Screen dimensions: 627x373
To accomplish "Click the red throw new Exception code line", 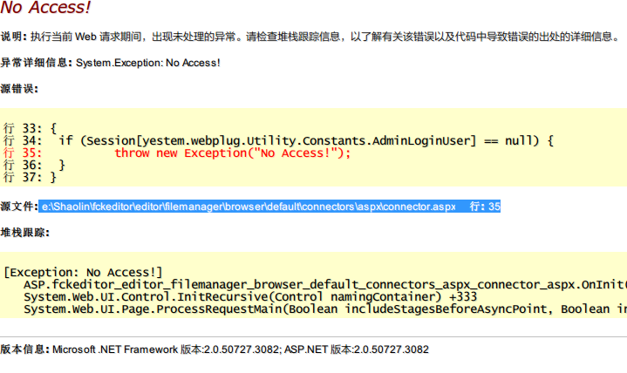I will coord(232,153).
